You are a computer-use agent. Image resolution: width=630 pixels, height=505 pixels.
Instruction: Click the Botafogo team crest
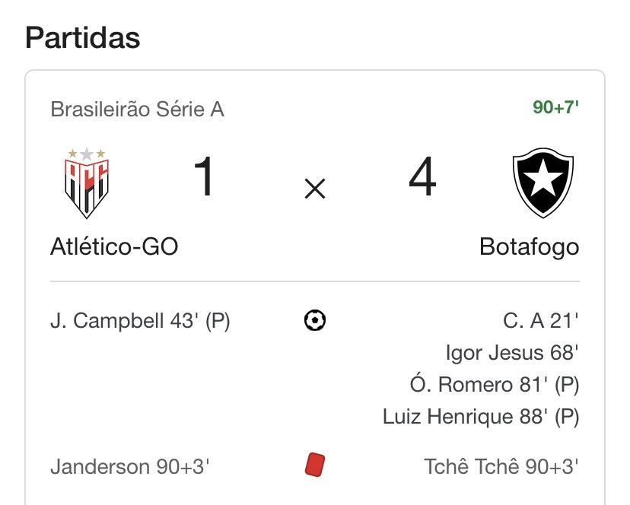pos(542,183)
